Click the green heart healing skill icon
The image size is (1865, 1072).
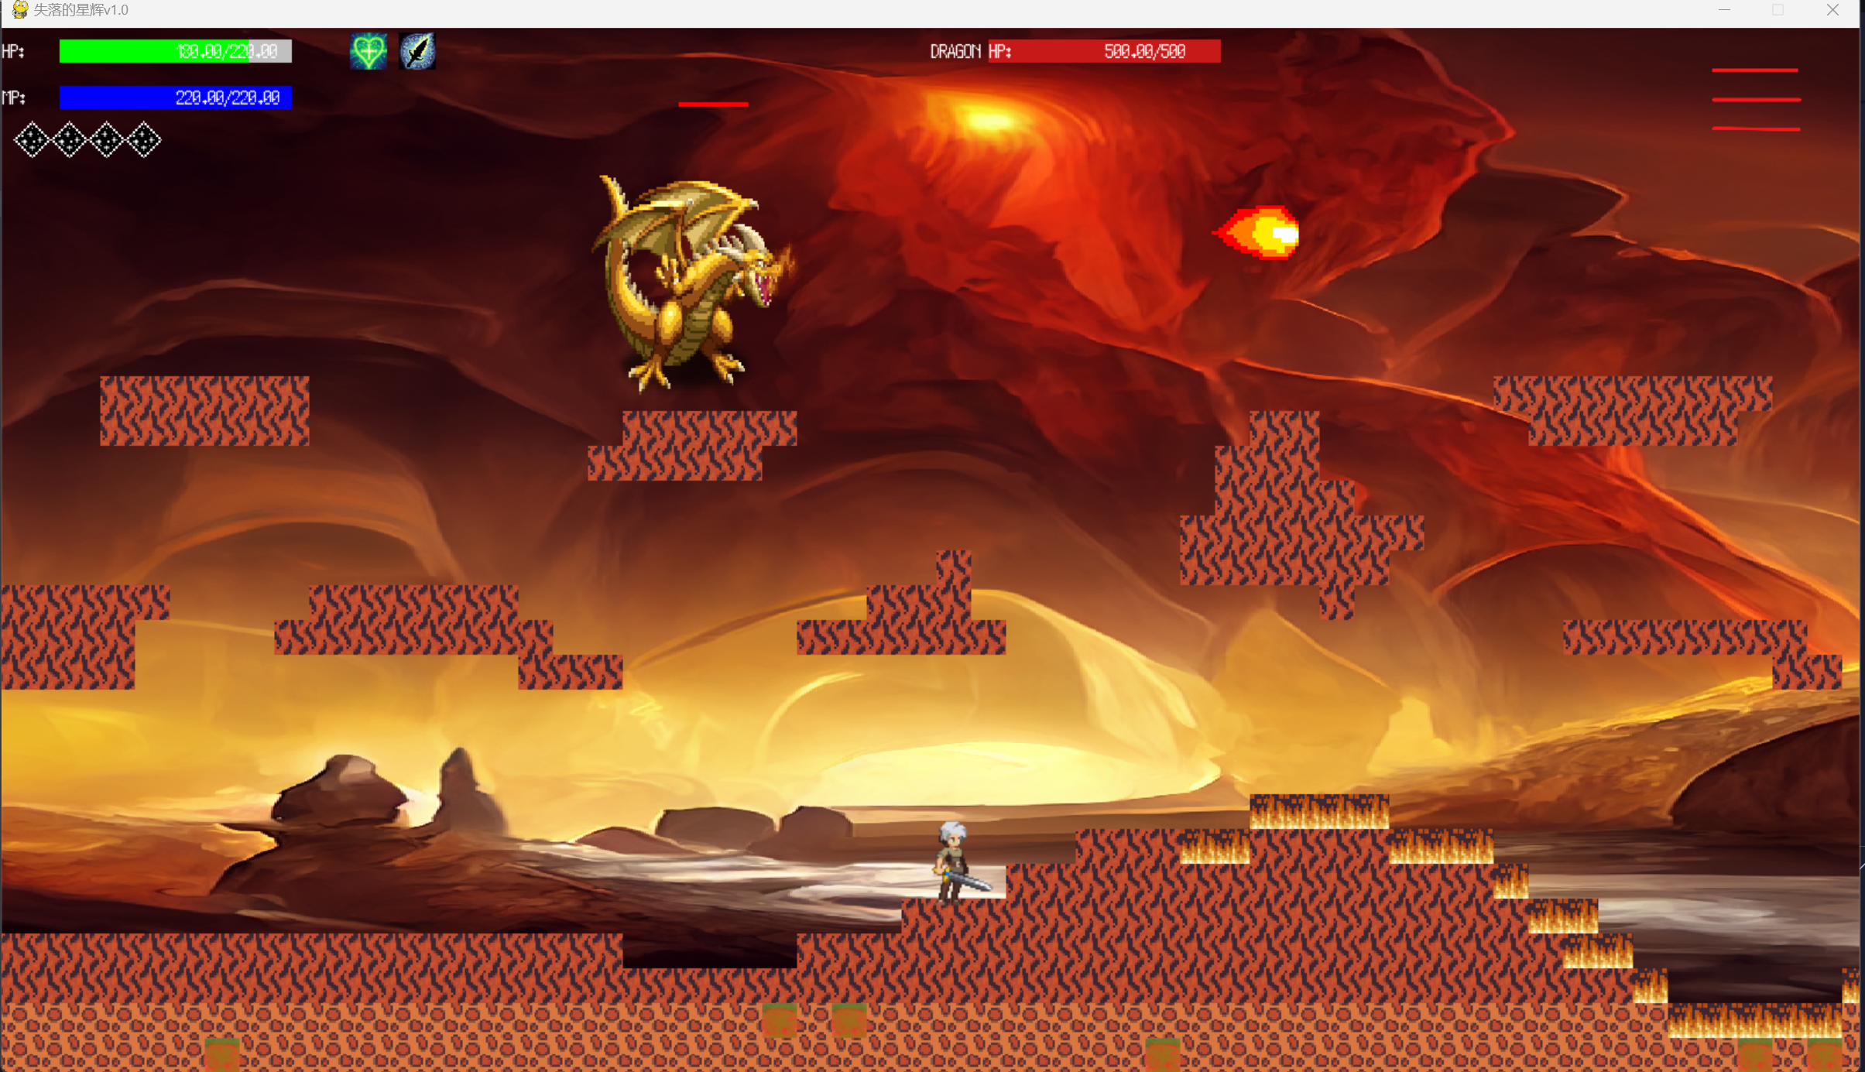click(x=368, y=52)
